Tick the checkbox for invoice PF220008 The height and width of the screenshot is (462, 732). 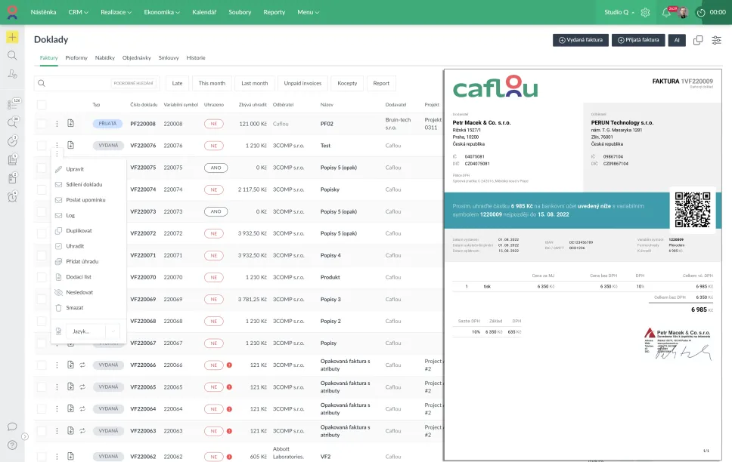tap(42, 123)
